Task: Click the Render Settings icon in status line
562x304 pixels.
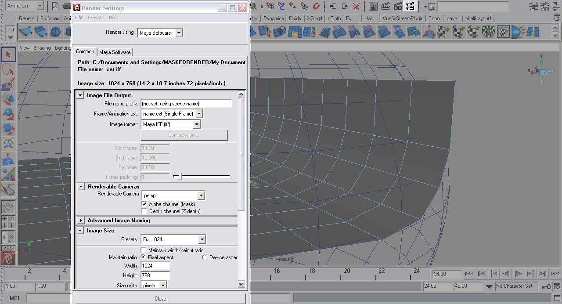Action: (x=410, y=6)
